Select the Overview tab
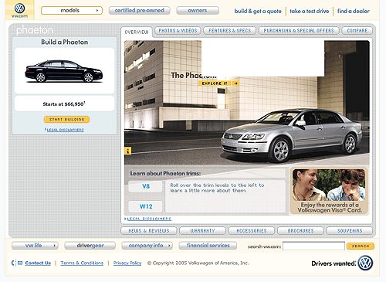The height and width of the screenshot is (282, 386). [137, 32]
